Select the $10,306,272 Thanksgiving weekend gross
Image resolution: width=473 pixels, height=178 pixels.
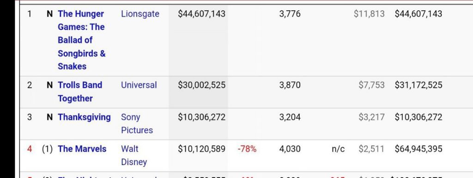click(201, 117)
